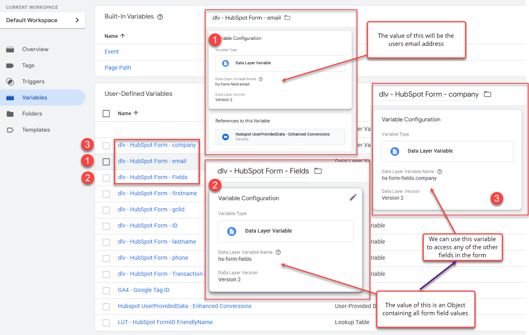Select the Variables section

coord(35,97)
